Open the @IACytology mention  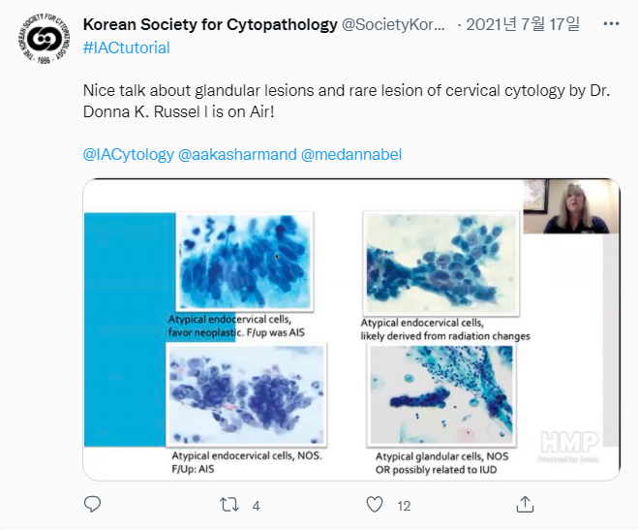point(129,155)
